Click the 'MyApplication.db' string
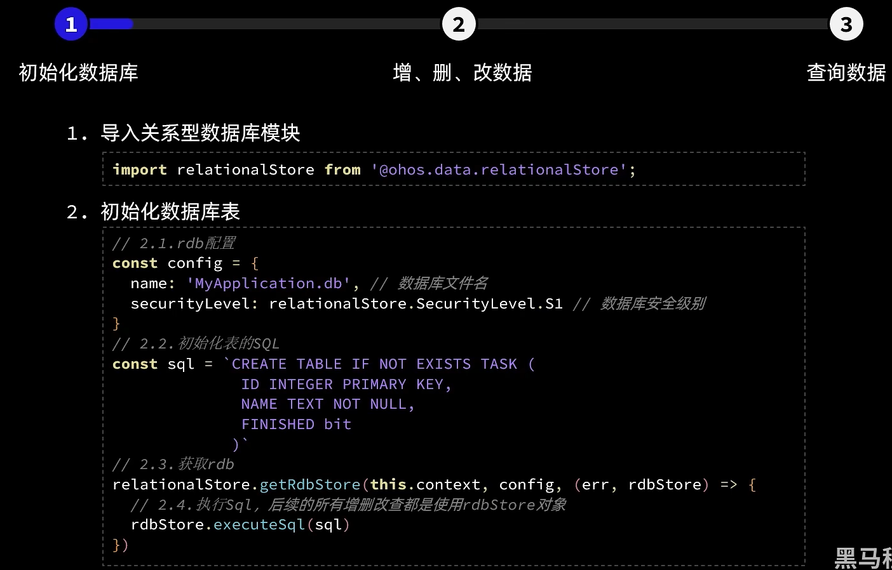892x570 pixels. (268, 283)
